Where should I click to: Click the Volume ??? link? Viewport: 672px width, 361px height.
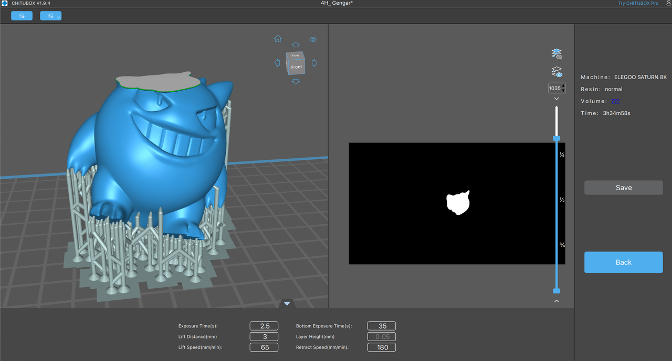[615, 101]
